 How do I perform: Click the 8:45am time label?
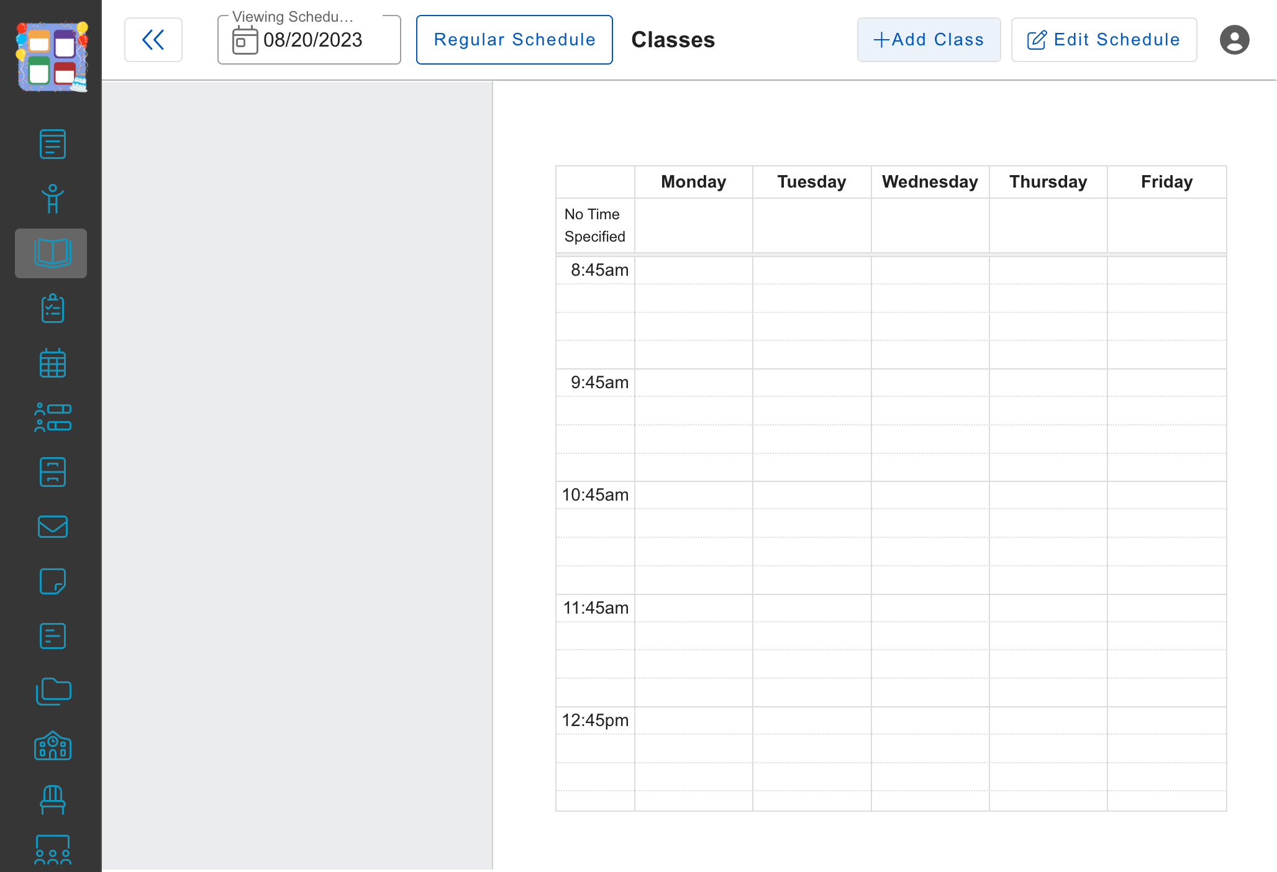click(x=599, y=270)
